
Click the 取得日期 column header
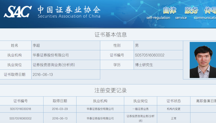(60, 101)
